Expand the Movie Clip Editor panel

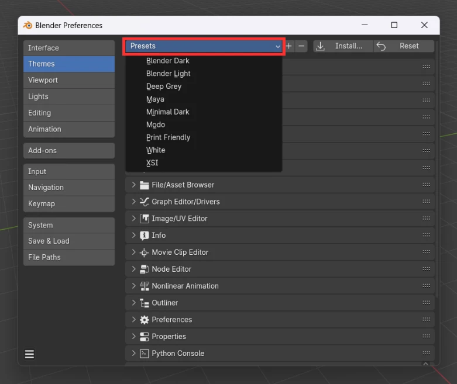click(x=134, y=252)
